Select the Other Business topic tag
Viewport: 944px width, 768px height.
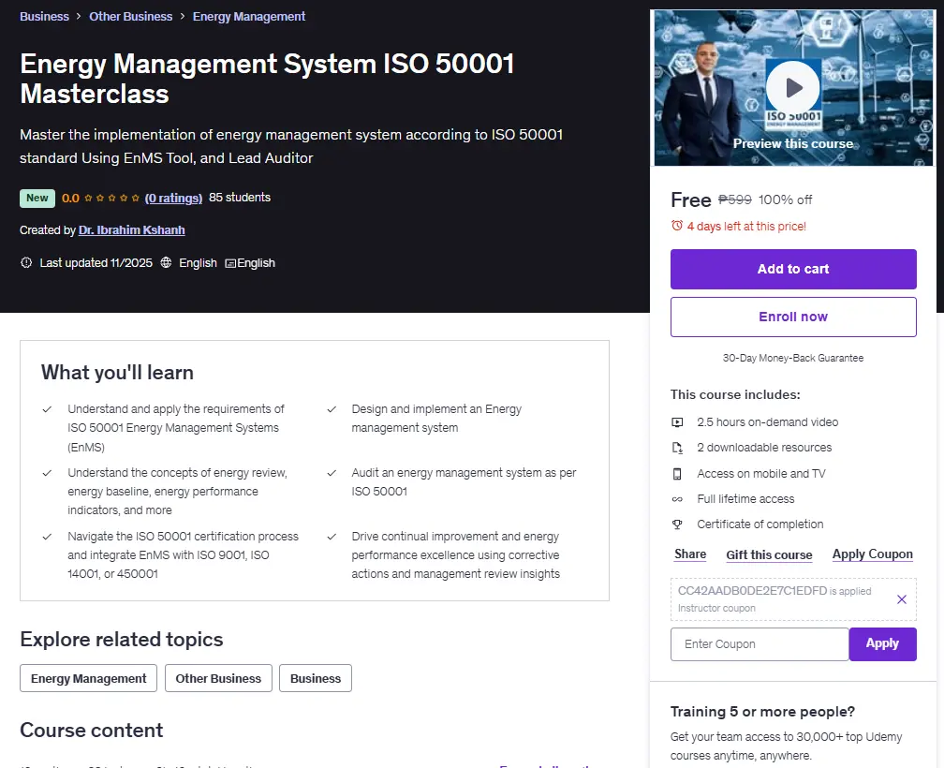tap(218, 678)
